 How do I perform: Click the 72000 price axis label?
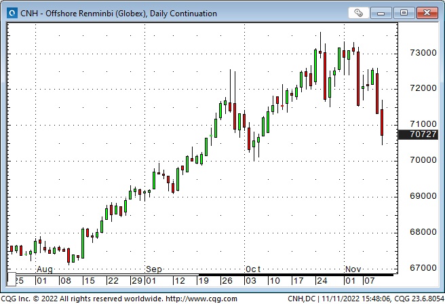423,88
